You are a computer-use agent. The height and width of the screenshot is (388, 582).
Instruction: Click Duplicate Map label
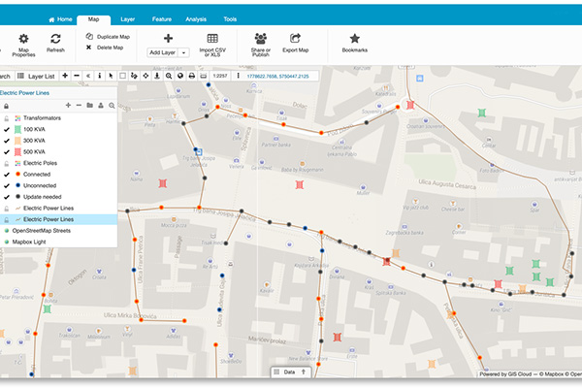click(x=113, y=37)
